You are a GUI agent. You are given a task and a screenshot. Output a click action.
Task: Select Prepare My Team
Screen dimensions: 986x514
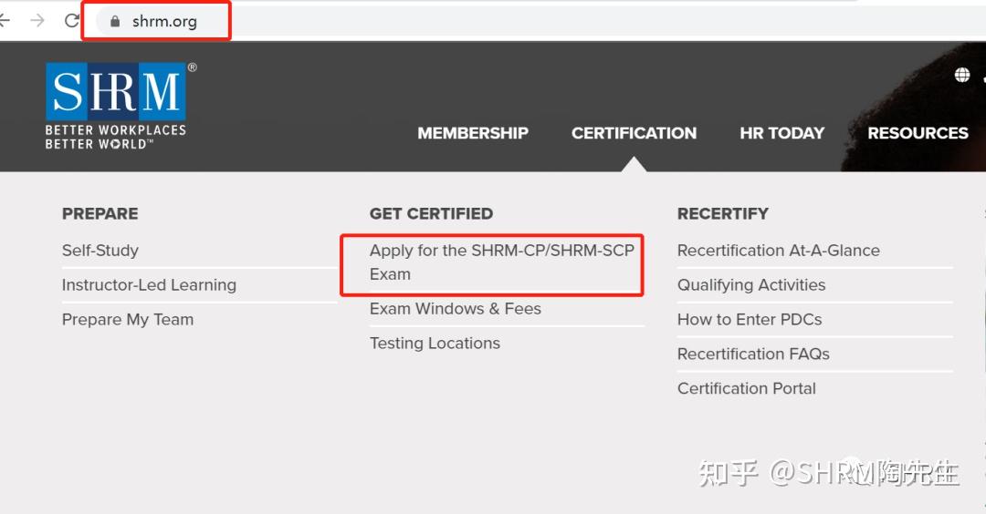[x=128, y=320]
